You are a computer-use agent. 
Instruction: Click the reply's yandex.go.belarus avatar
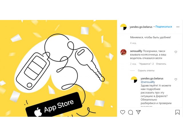pyautogui.click(x=134, y=80)
